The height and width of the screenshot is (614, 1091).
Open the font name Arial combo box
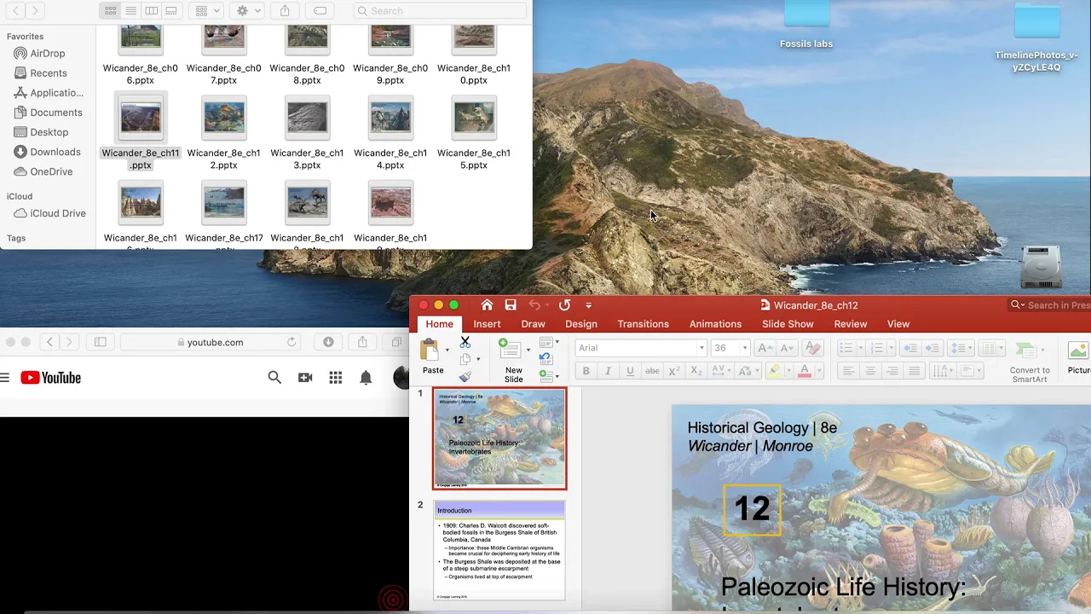[x=641, y=348]
